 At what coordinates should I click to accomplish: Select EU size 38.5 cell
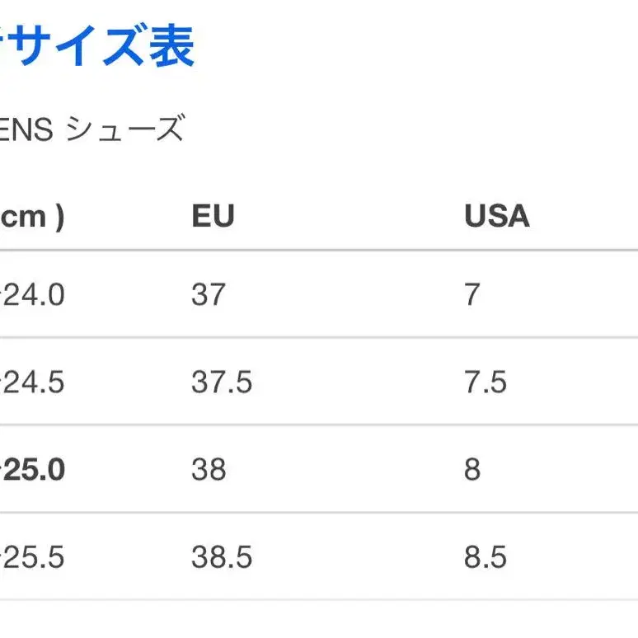click(222, 558)
